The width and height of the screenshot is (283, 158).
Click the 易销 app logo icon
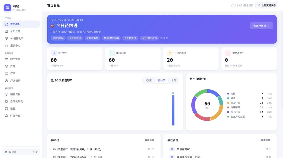click(7, 7)
